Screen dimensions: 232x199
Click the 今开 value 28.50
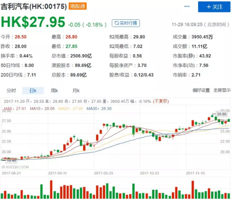[20, 37]
